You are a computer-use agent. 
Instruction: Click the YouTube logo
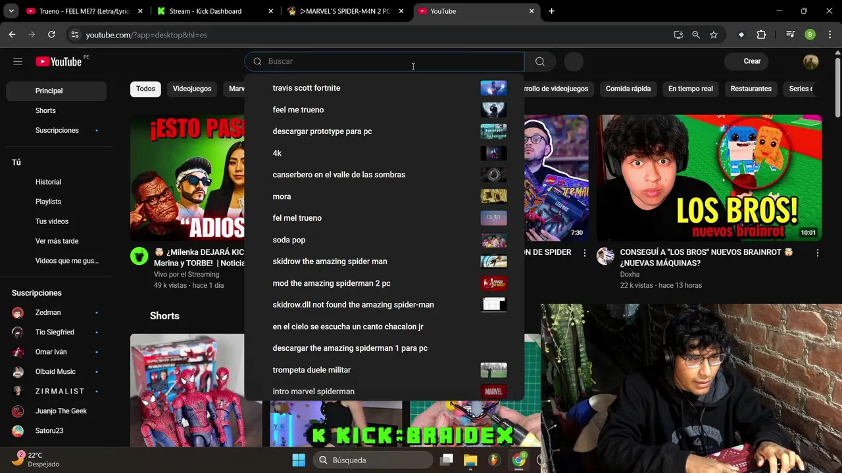59,61
